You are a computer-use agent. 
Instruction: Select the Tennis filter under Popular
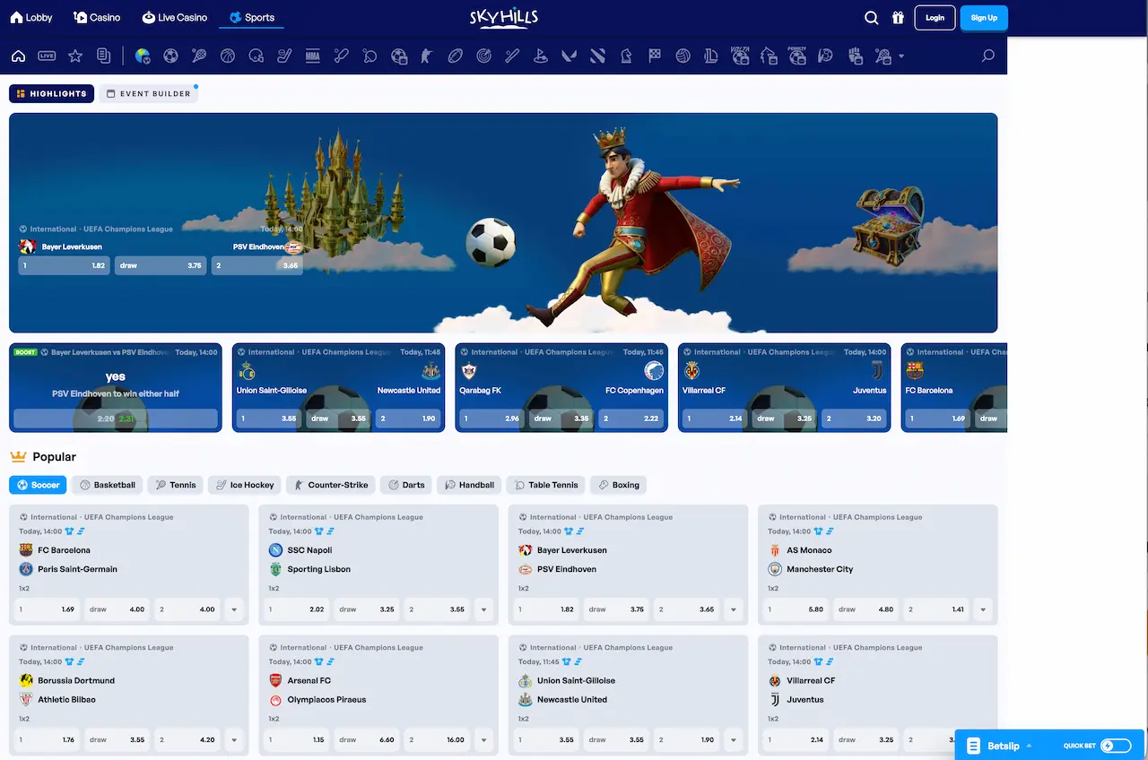click(x=175, y=485)
